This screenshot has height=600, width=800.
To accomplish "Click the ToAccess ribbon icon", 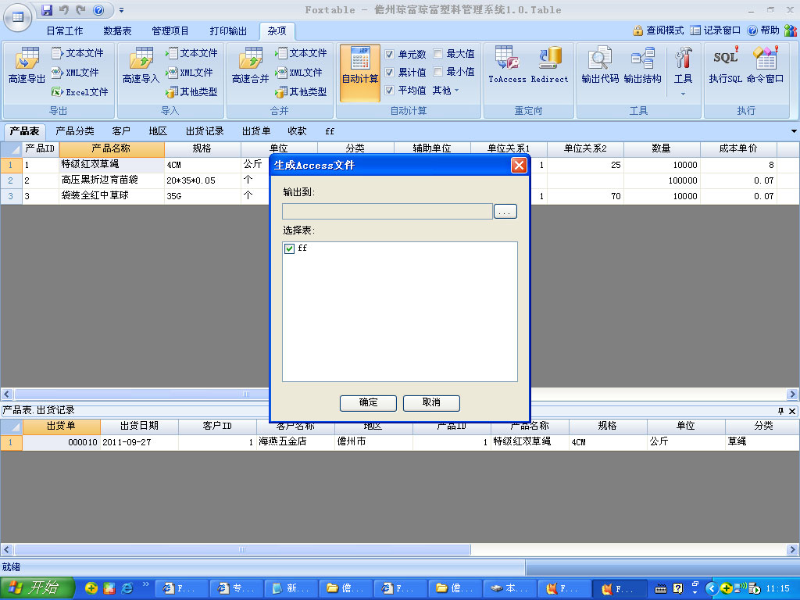I will click(507, 66).
